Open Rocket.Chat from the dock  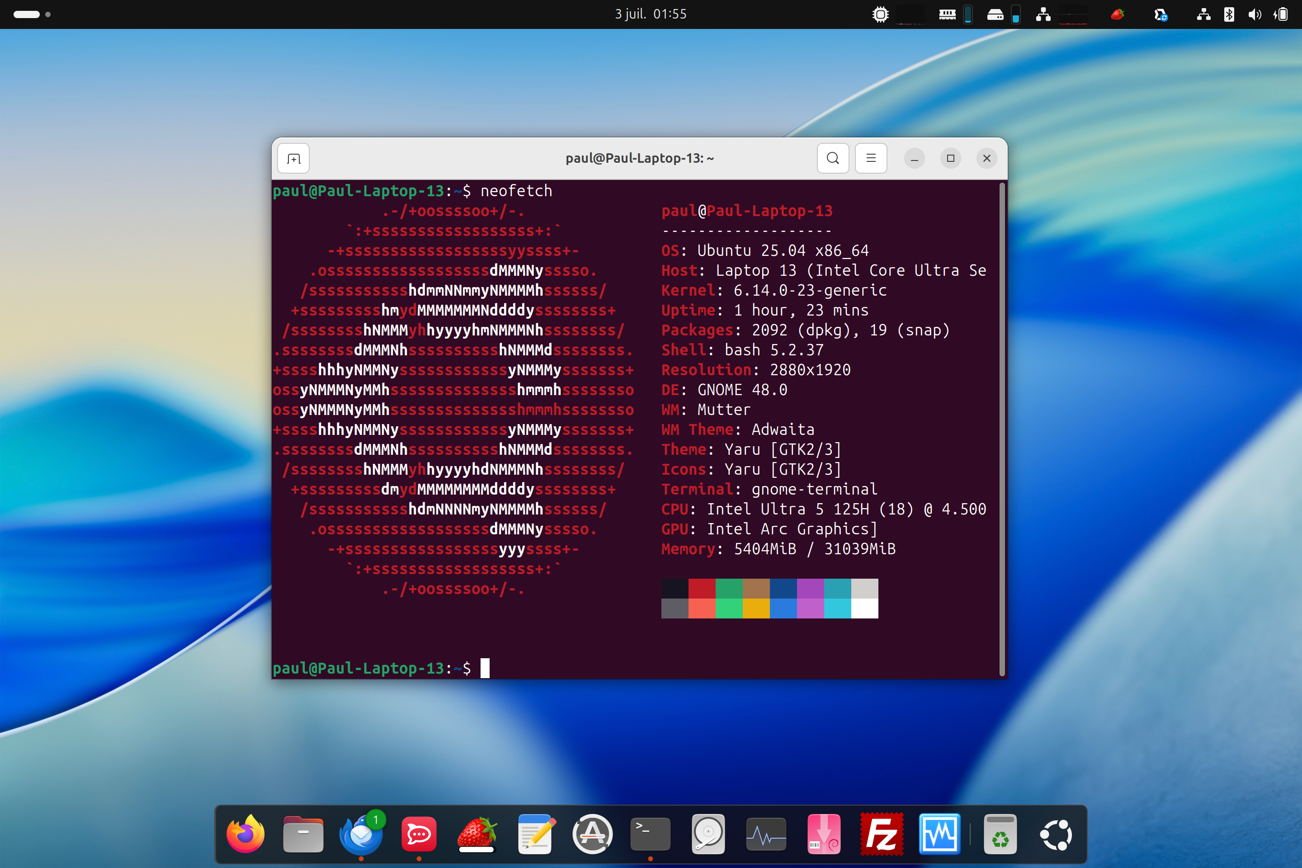click(x=419, y=834)
